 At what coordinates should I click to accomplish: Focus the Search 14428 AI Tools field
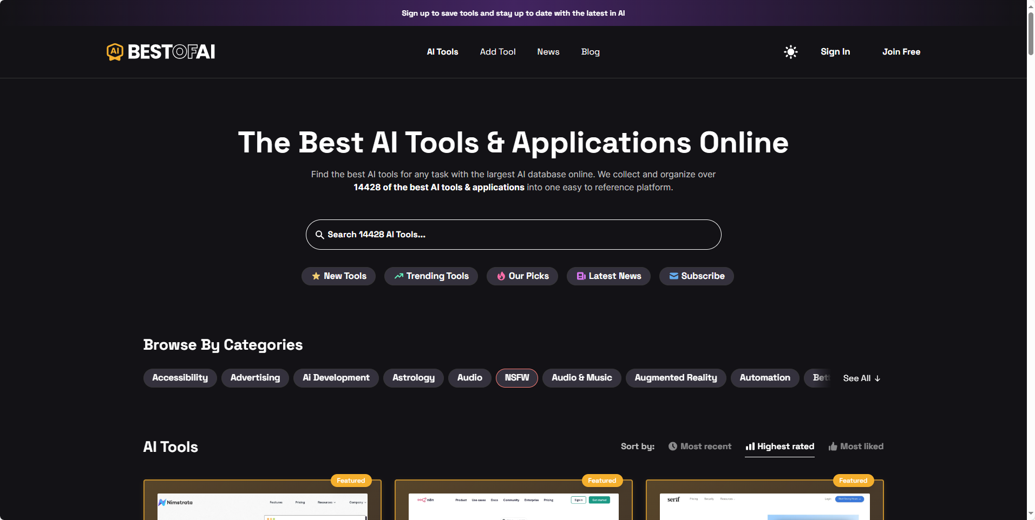[x=513, y=235]
